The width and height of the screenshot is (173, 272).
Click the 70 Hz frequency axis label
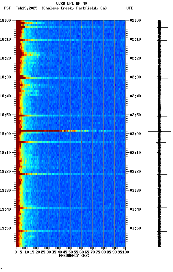(92, 252)
